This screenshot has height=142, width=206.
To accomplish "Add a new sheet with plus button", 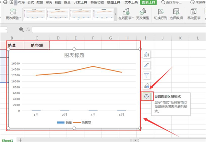I will pos(20,140).
